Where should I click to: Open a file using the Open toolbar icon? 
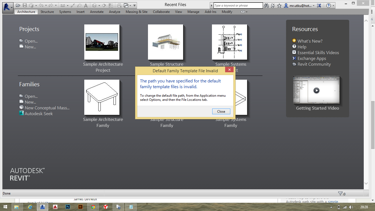pyautogui.click(x=18, y=5)
